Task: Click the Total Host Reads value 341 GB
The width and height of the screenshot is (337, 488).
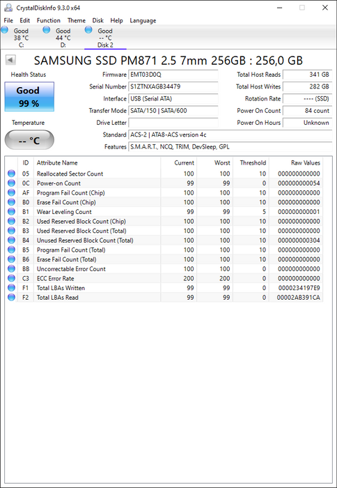Action: pos(308,75)
